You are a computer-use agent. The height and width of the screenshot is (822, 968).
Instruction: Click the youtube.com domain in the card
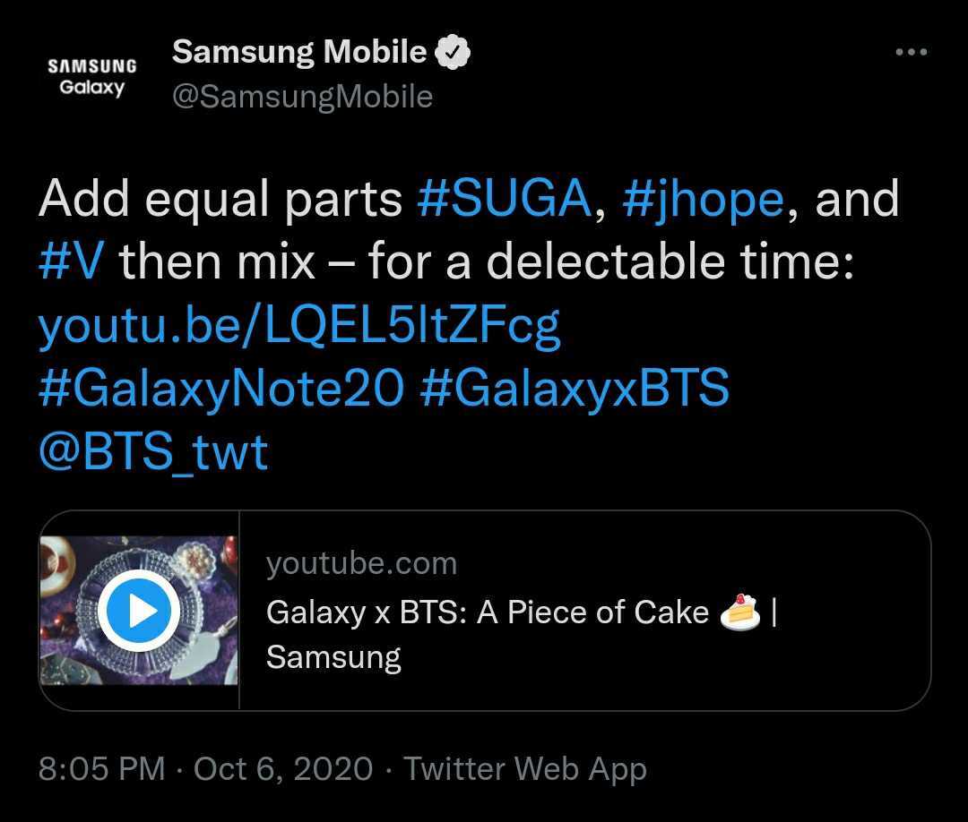361,563
